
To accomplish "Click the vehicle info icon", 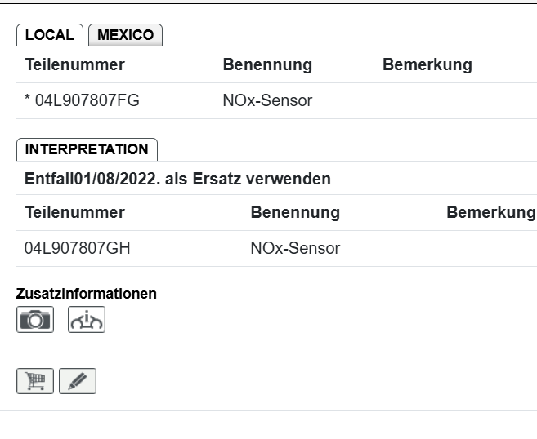I will pos(86,319).
